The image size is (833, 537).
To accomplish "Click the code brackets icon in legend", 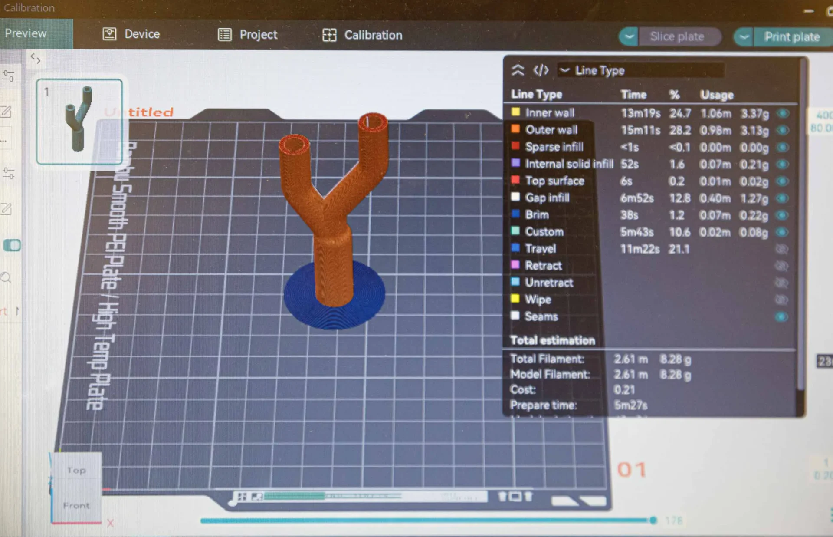I will pyautogui.click(x=541, y=70).
